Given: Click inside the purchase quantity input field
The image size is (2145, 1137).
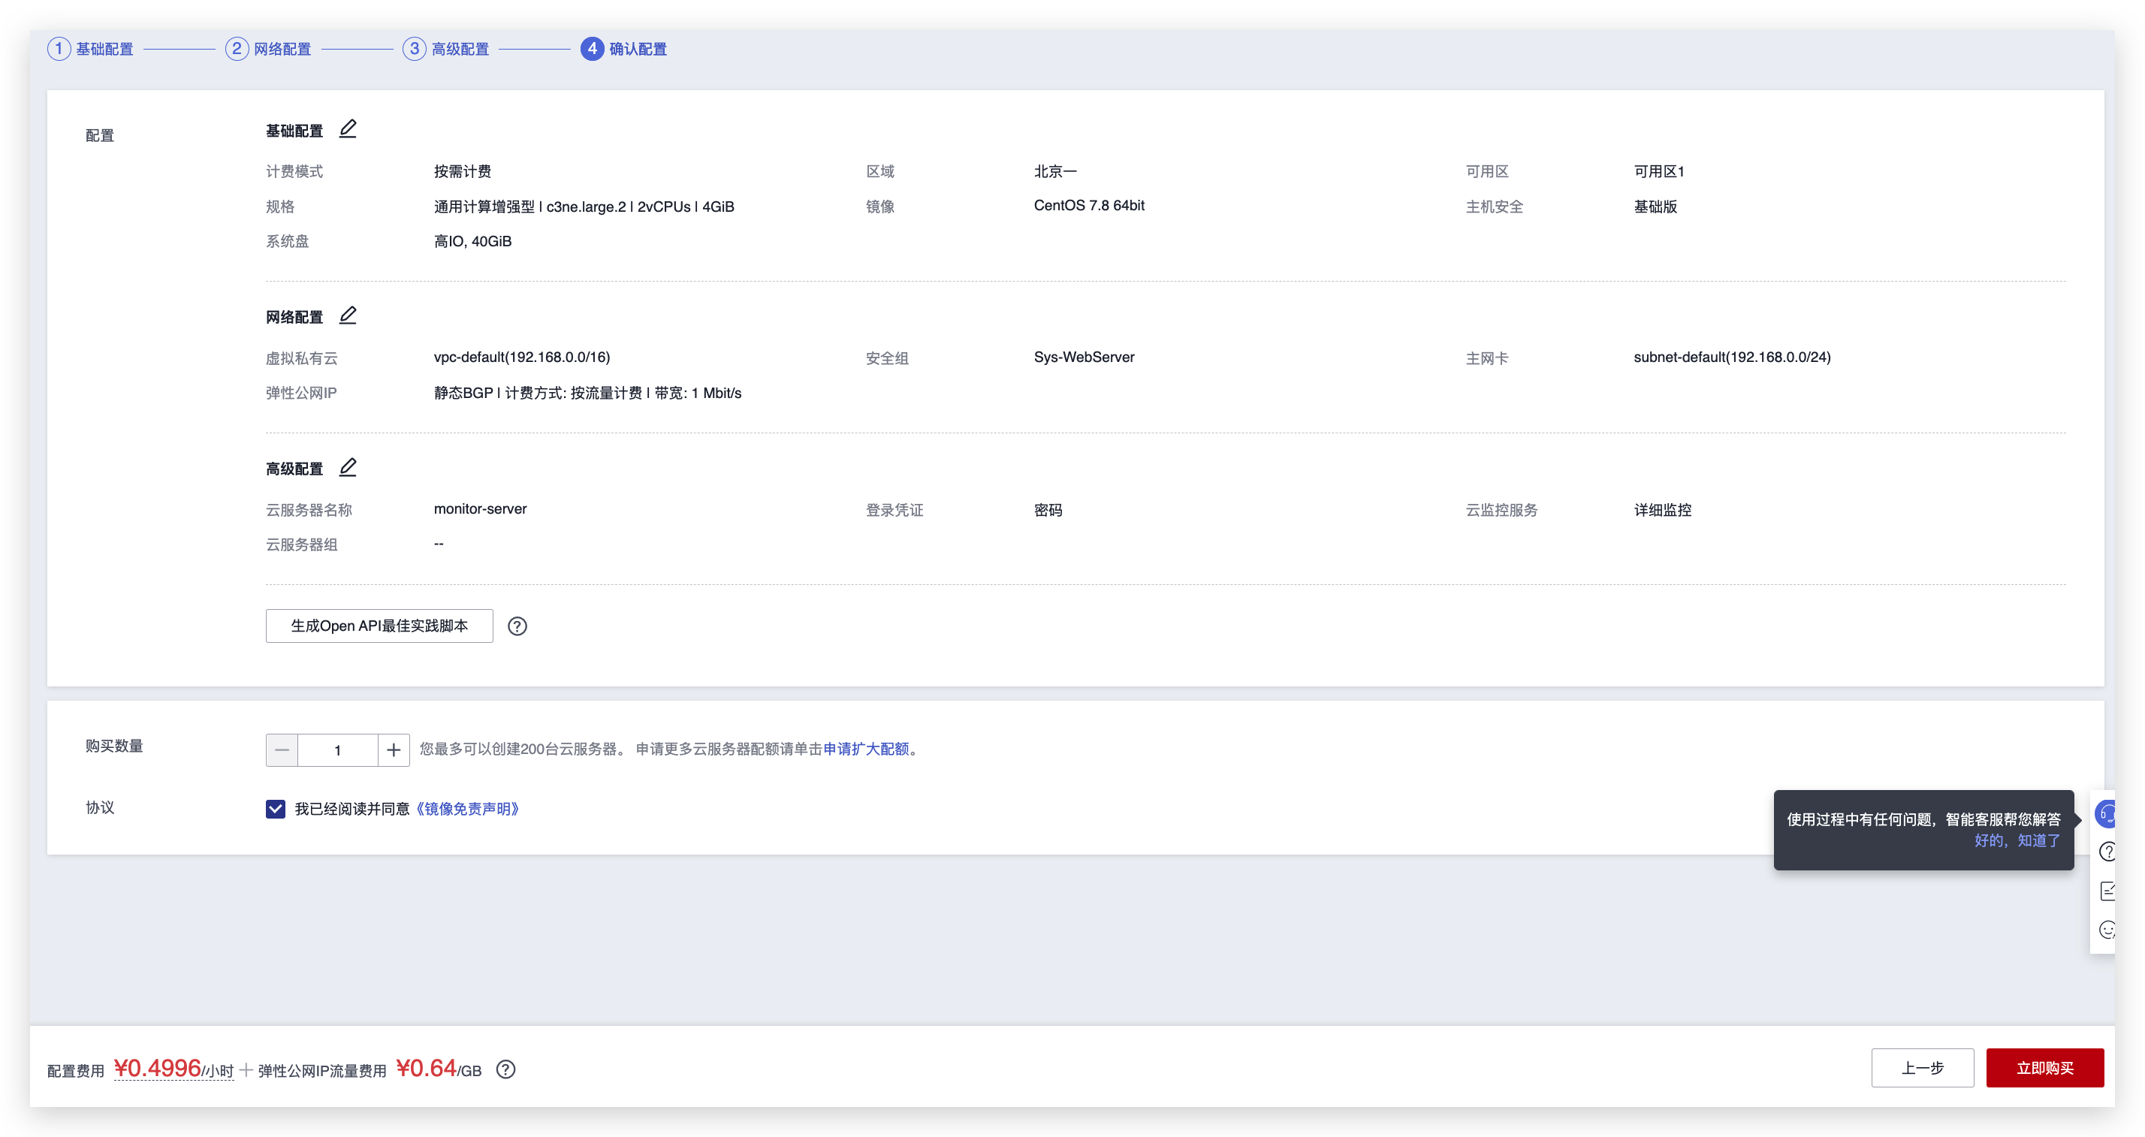Looking at the screenshot, I should tap(337, 749).
